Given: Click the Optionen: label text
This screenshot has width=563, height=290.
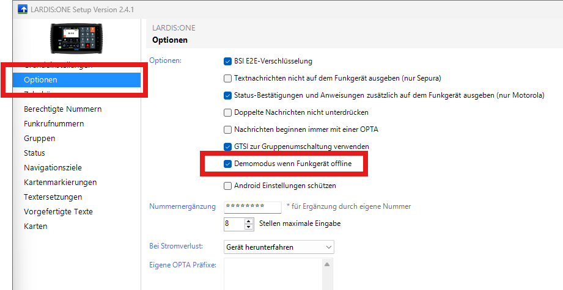Looking at the screenshot, I should coord(166,60).
